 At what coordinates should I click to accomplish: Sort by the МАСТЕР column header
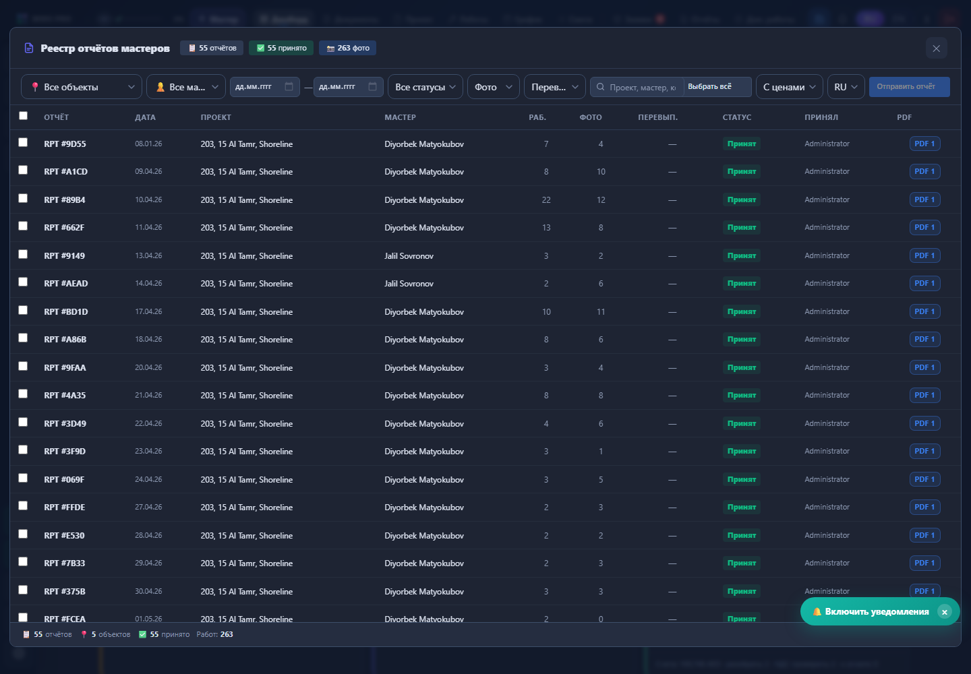click(400, 117)
